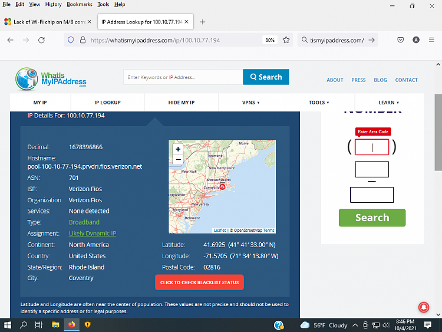The image size is (442, 332).
Task: Zoom in on the map
Action: (178, 149)
